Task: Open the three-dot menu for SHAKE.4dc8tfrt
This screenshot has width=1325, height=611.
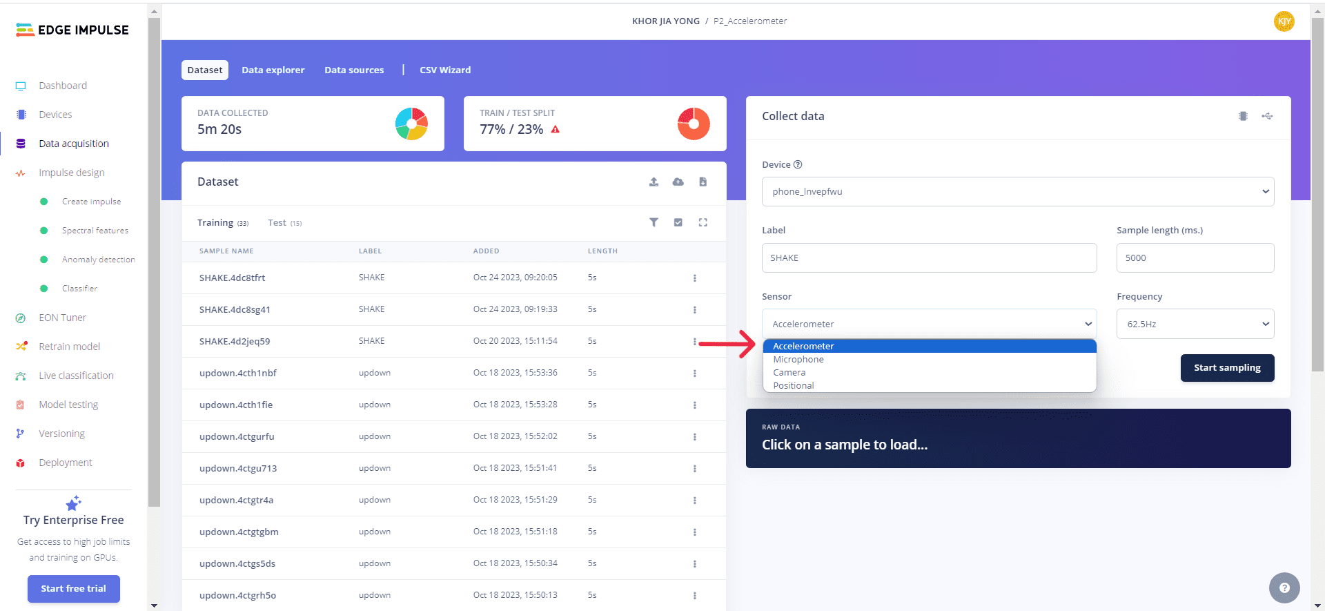Action: [x=694, y=278]
